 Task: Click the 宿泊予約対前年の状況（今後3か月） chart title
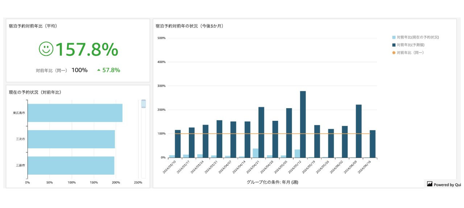click(189, 26)
